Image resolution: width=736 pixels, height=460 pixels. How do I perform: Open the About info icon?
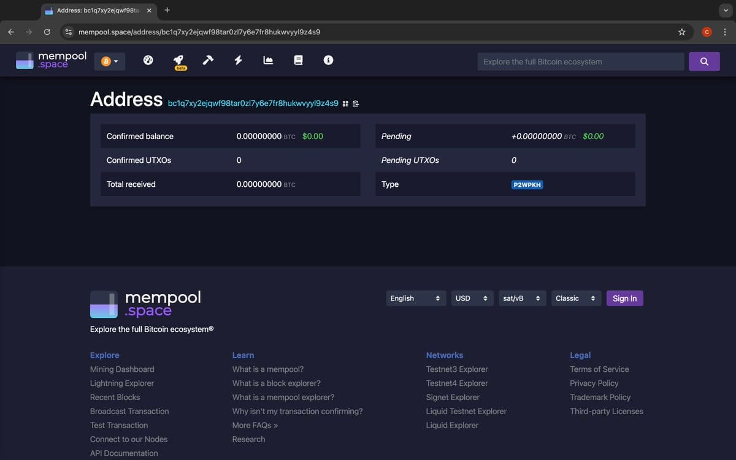328,60
